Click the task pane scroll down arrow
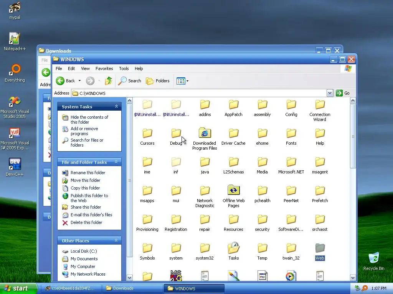The width and height of the screenshot is (393, 294). point(130,278)
